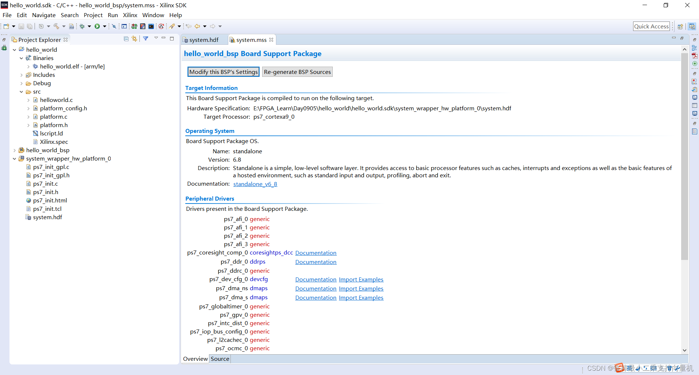
Task: Open the standalone_v6_8 documentation link
Action: tap(255, 184)
